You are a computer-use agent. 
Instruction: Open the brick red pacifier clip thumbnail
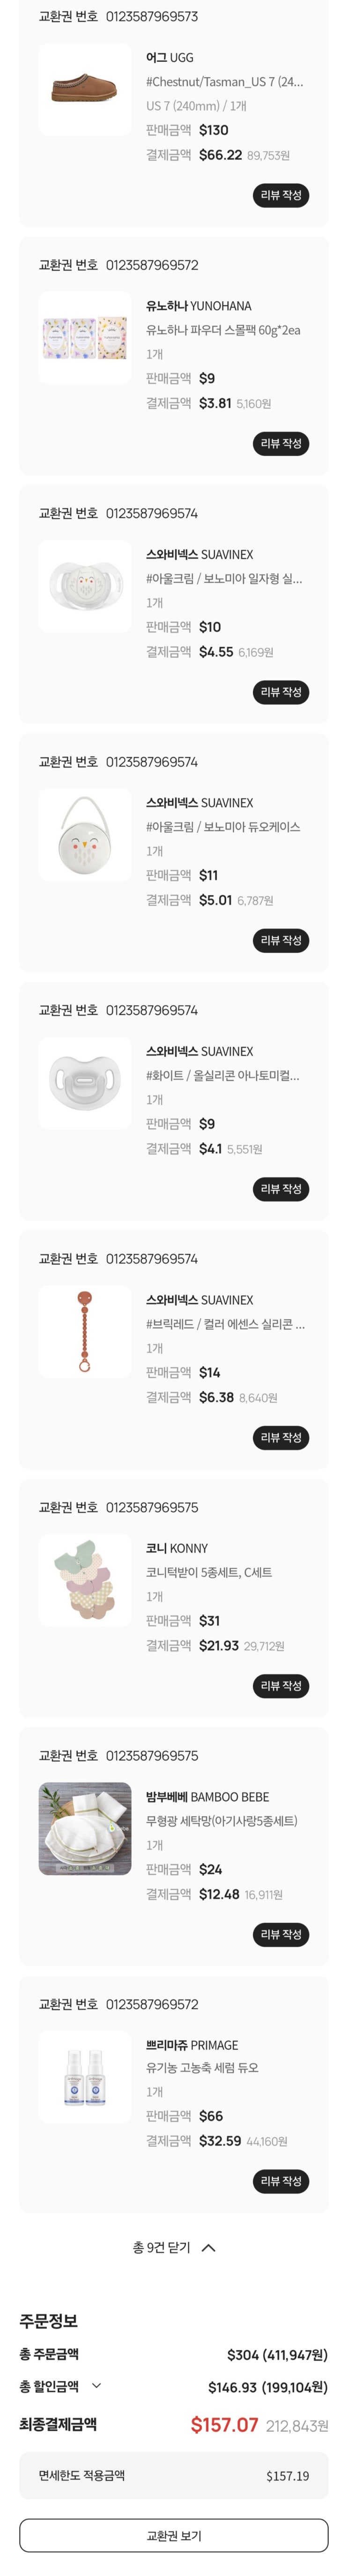point(85,1331)
